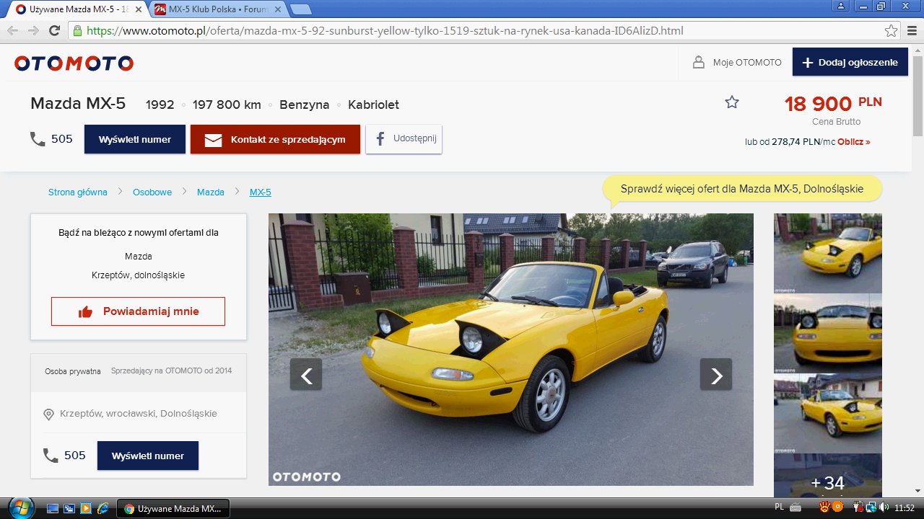
Task: Share listing via Facebook Udostępnij button
Action: pyautogui.click(x=404, y=139)
